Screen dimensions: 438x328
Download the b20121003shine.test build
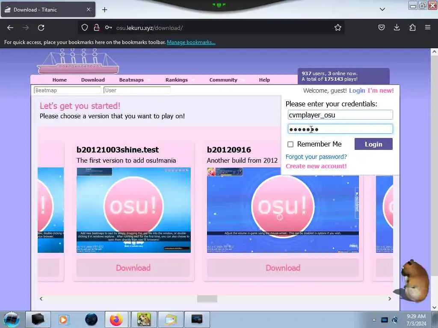[133, 268]
